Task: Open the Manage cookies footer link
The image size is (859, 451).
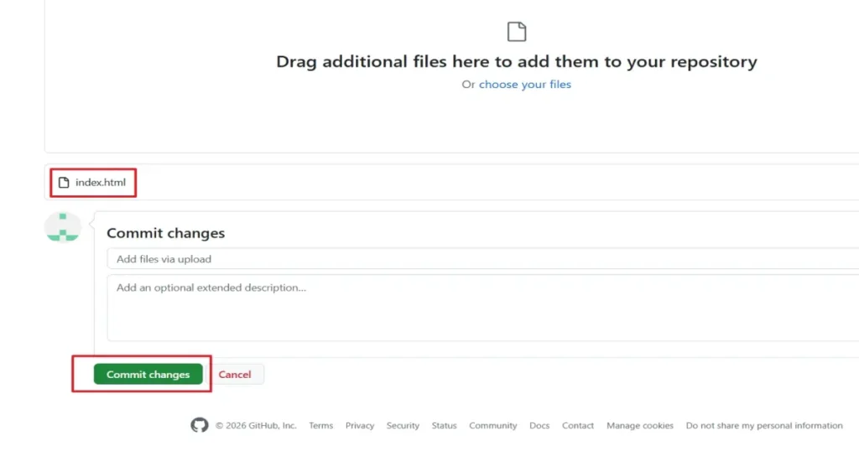Action: [x=640, y=425]
